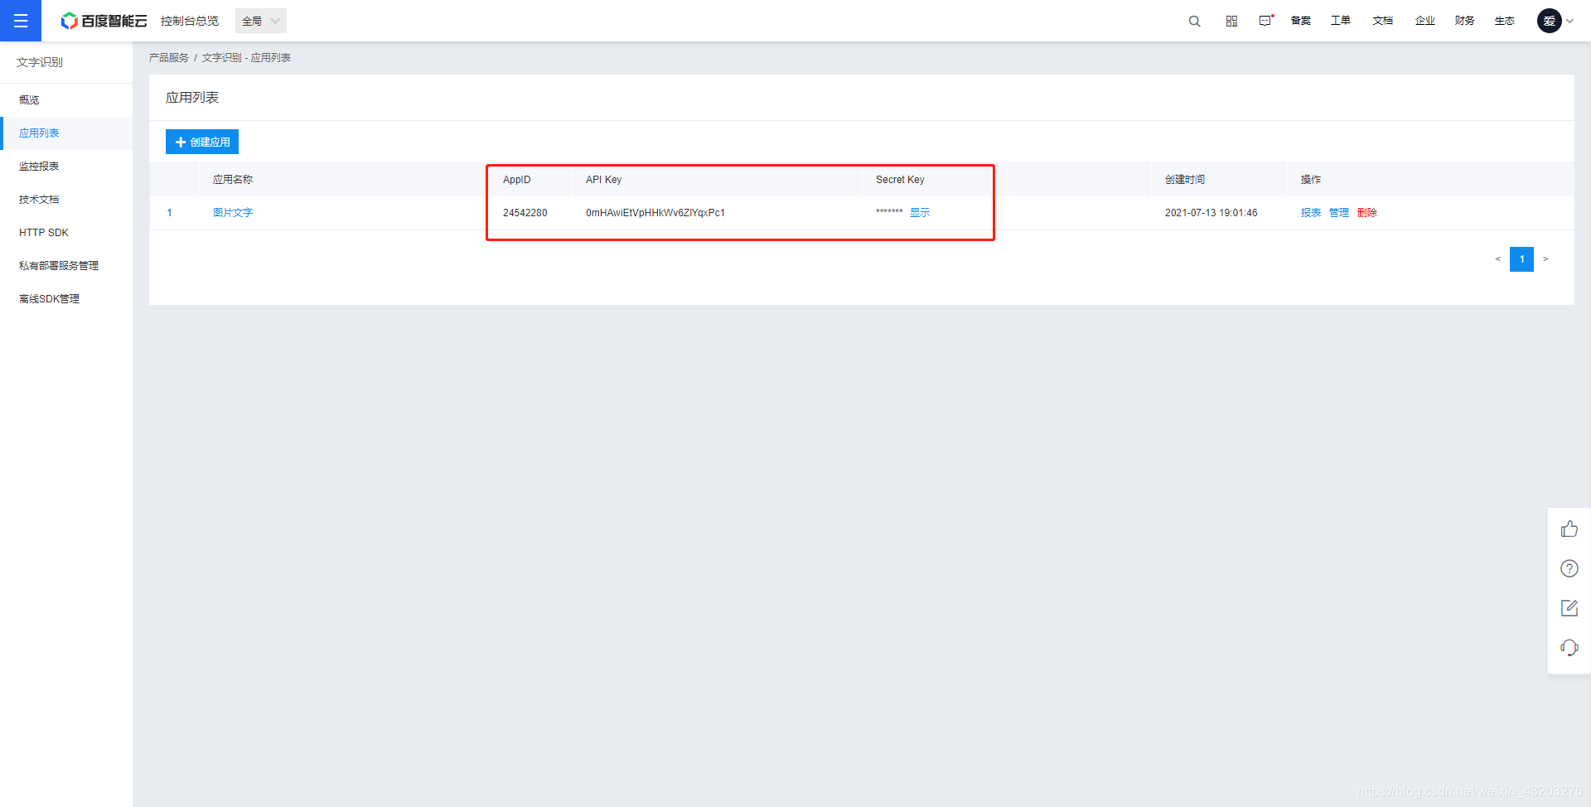Click the creation time 2021-07-13 19:01:46
Image resolution: width=1591 pixels, height=807 pixels.
point(1211,213)
